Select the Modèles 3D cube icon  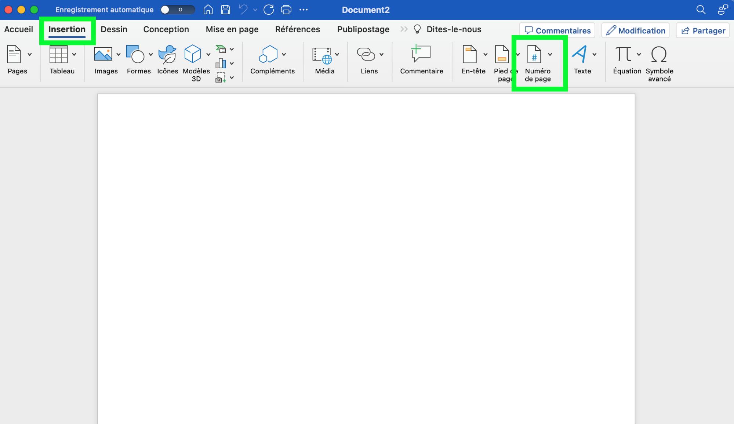coord(193,54)
